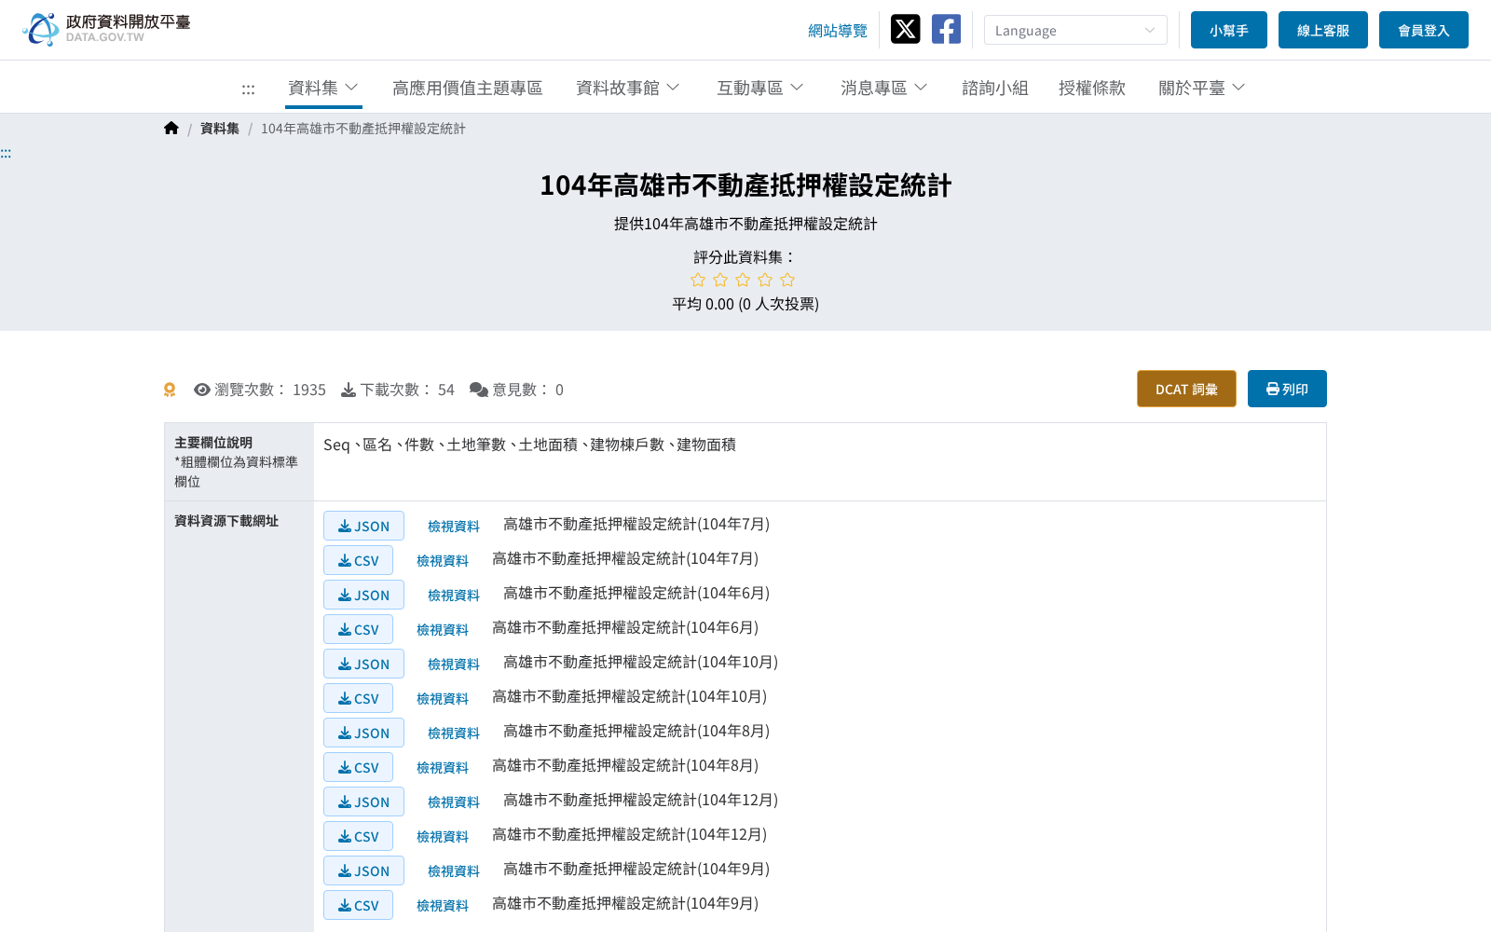Expand the 消息專區 menu

coord(883,88)
